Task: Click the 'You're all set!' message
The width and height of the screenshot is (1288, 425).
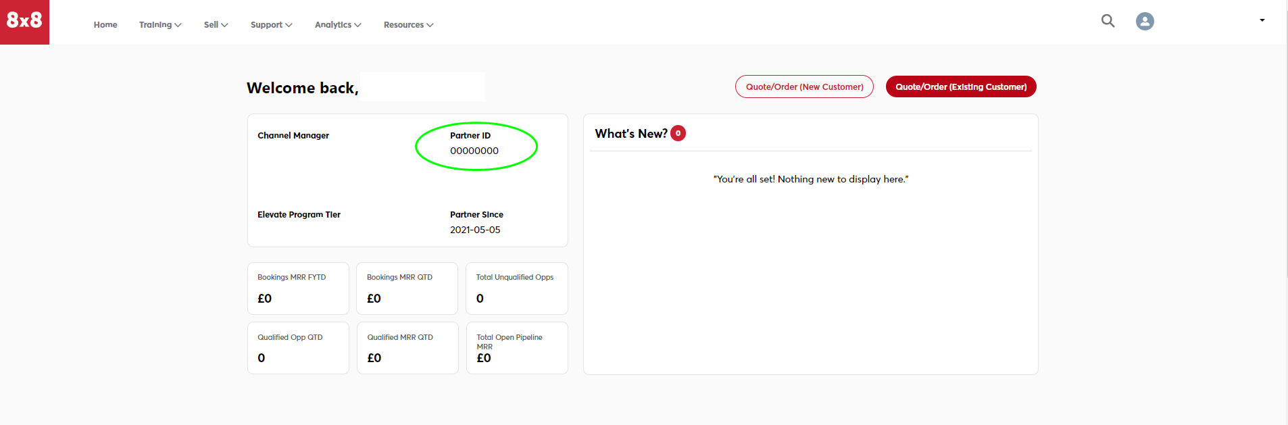Action: tap(811, 179)
